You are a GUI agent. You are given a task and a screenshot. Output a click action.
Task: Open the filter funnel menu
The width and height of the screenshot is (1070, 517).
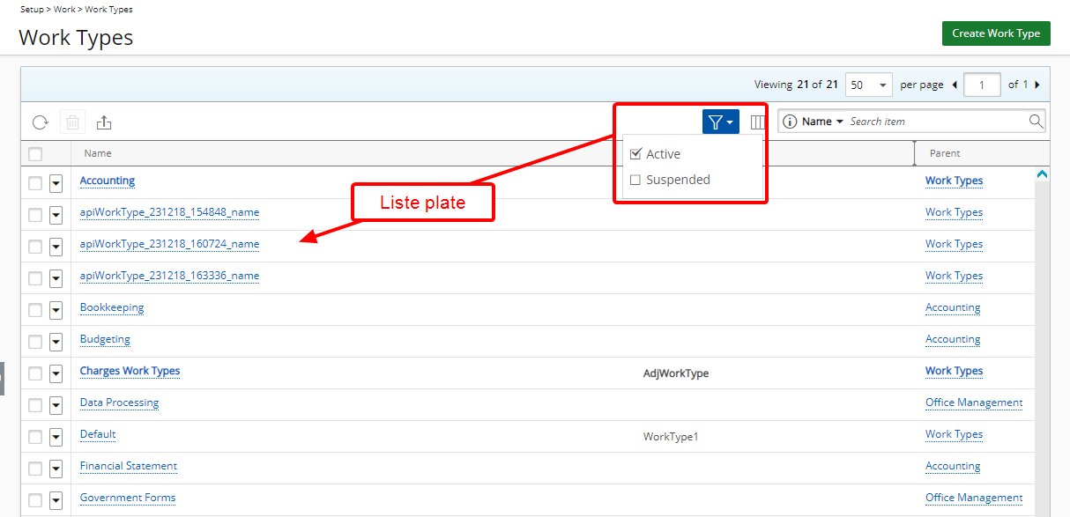[720, 122]
